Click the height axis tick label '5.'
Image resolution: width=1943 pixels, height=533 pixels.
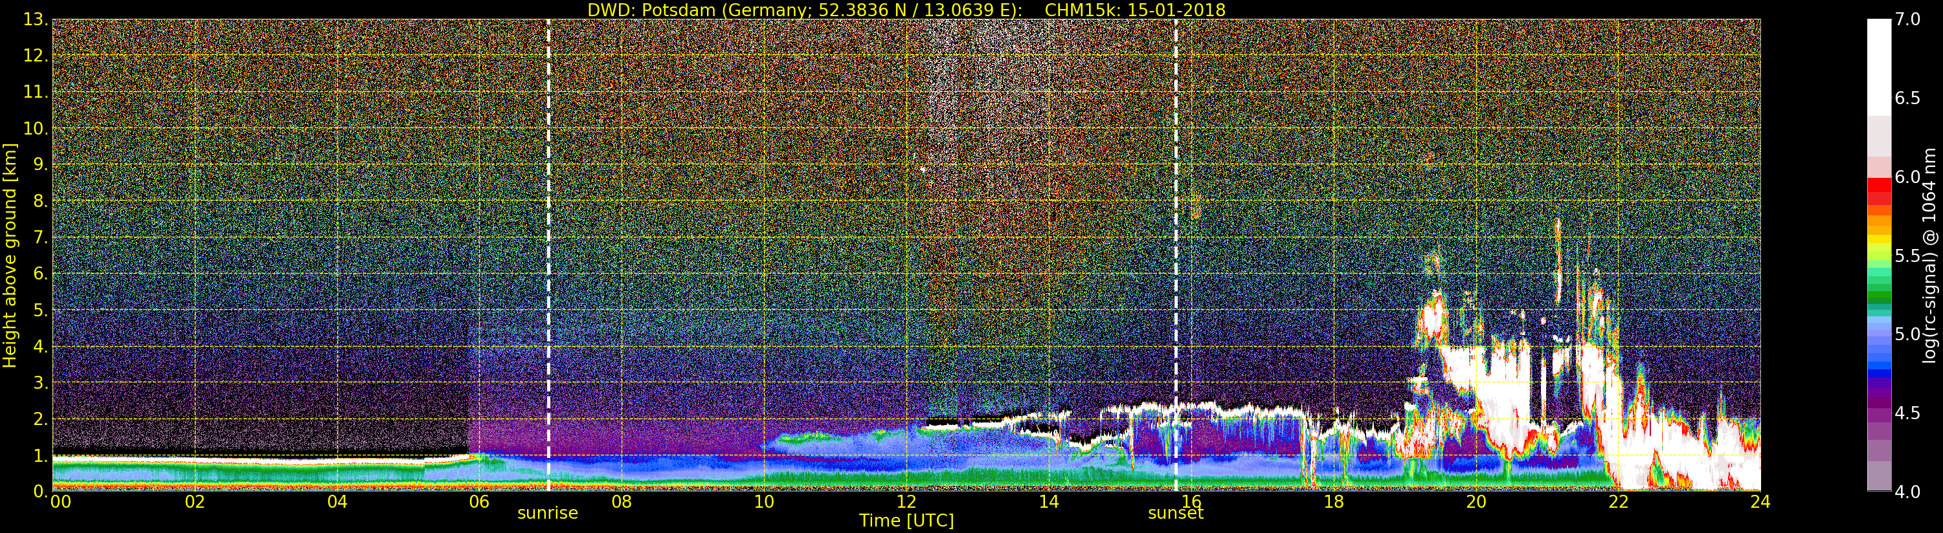click(x=41, y=310)
